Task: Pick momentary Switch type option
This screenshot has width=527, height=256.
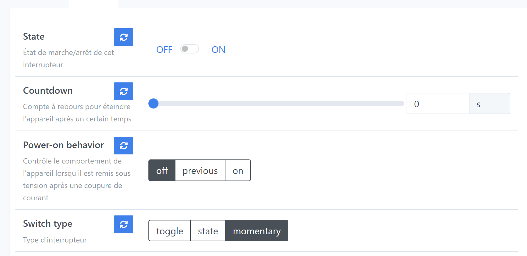Action: (x=257, y=231)
